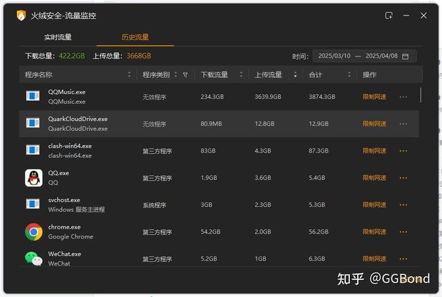Sort by 合计 column arrows

coord(349,75)
